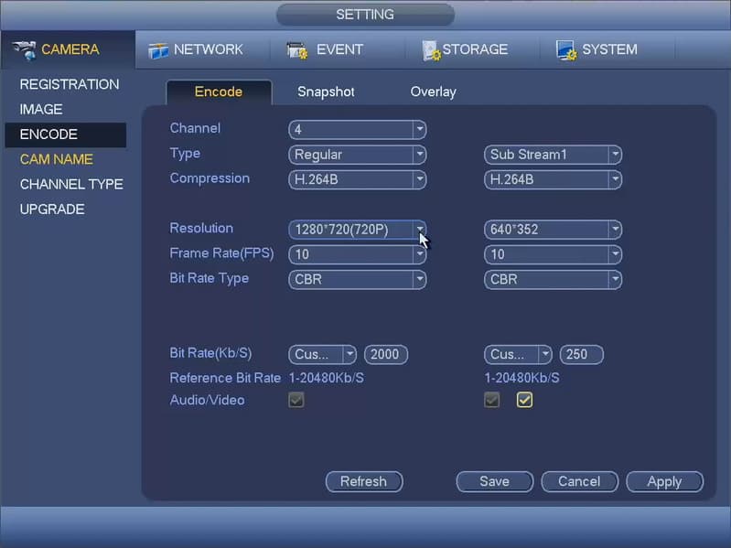Screen dimensions: 731x548
Task: Click the Apply button
Action: pos(665,481)
